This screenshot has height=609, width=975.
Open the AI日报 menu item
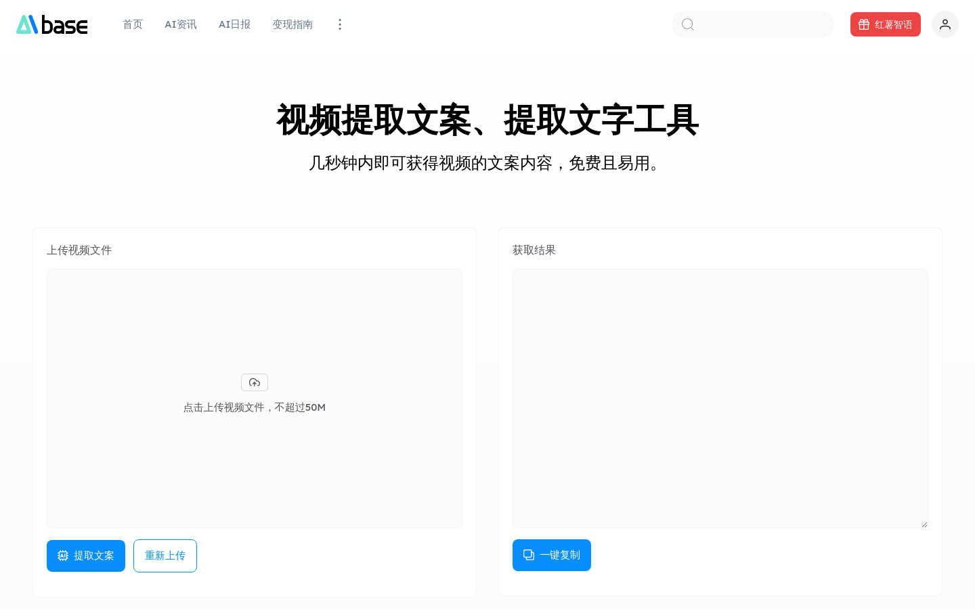pyautogui.click(x=234, y=24)
